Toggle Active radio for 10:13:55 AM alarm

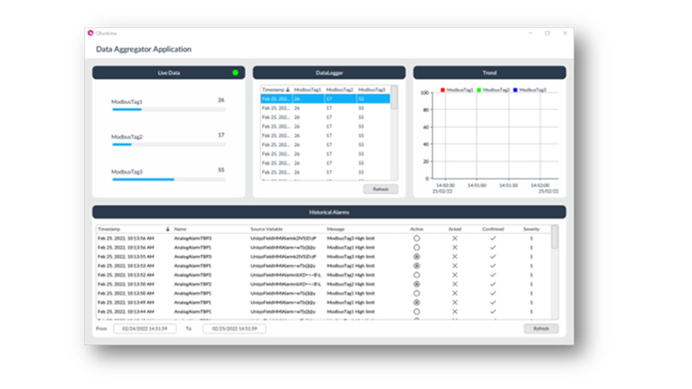click(416, 256)
